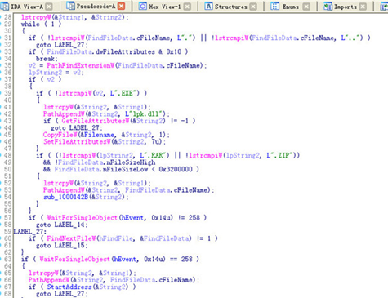The height and width of the screenshot is (298, 388).
Task: Open the Structures tab
Action: [230, 7]
